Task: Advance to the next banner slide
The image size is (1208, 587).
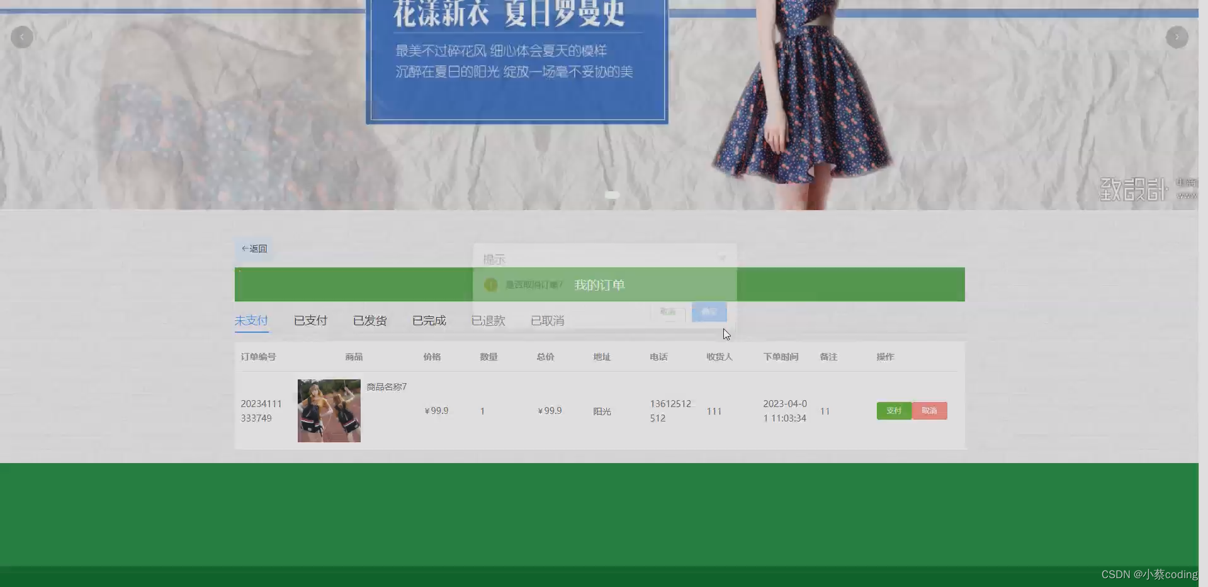Action: (1177, 37)
